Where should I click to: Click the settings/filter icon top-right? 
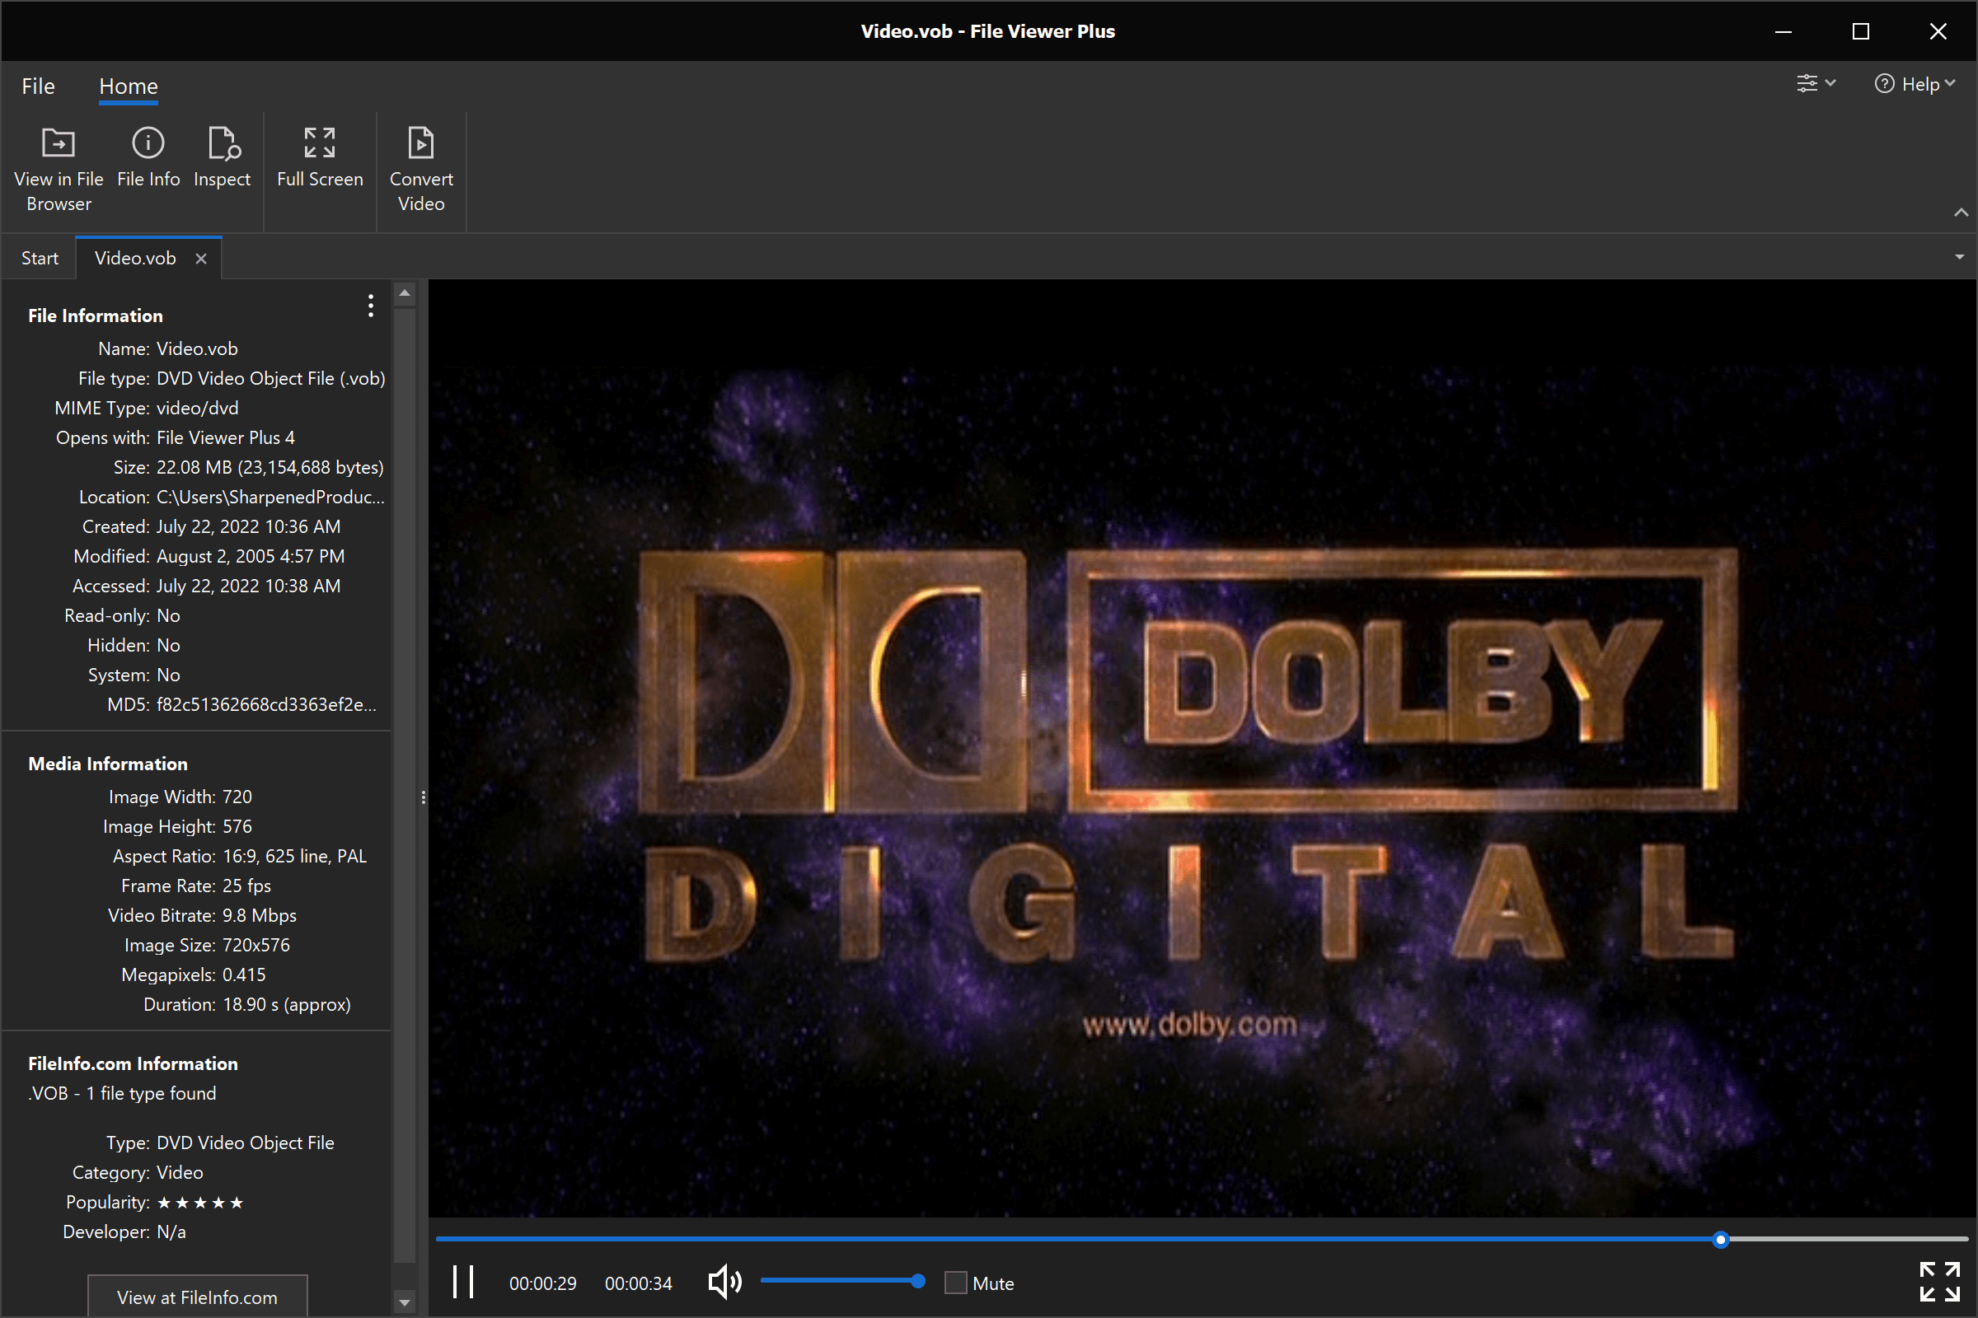(1812, 84)
